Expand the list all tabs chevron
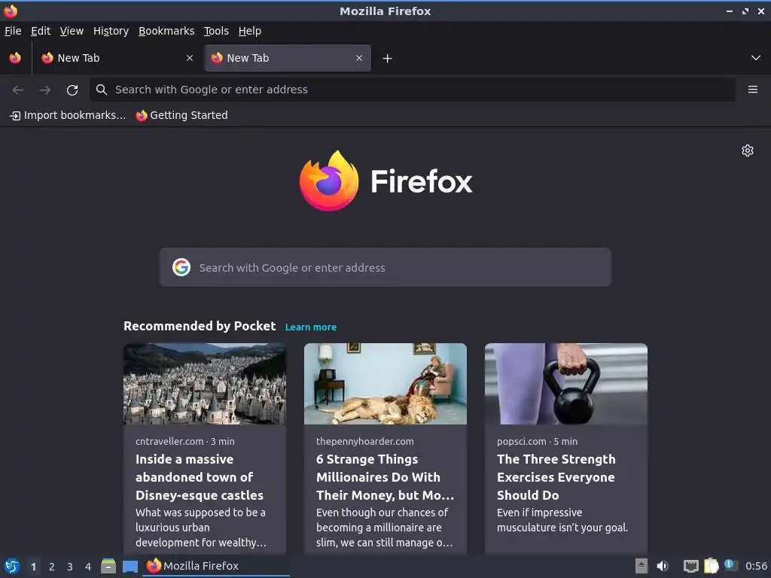Screen dimensions: 771x578 (x=756, y=58)
